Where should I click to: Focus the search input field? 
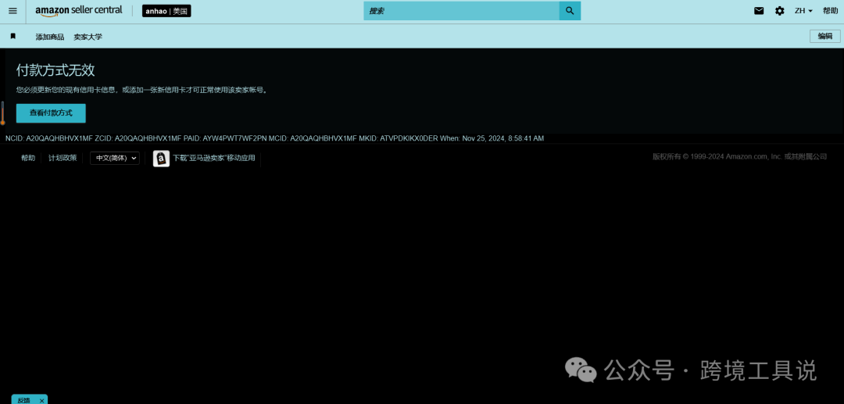[x=461, y=11]
